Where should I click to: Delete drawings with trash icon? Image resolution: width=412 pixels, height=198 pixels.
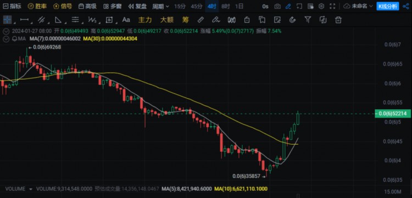tap(338, 20)
